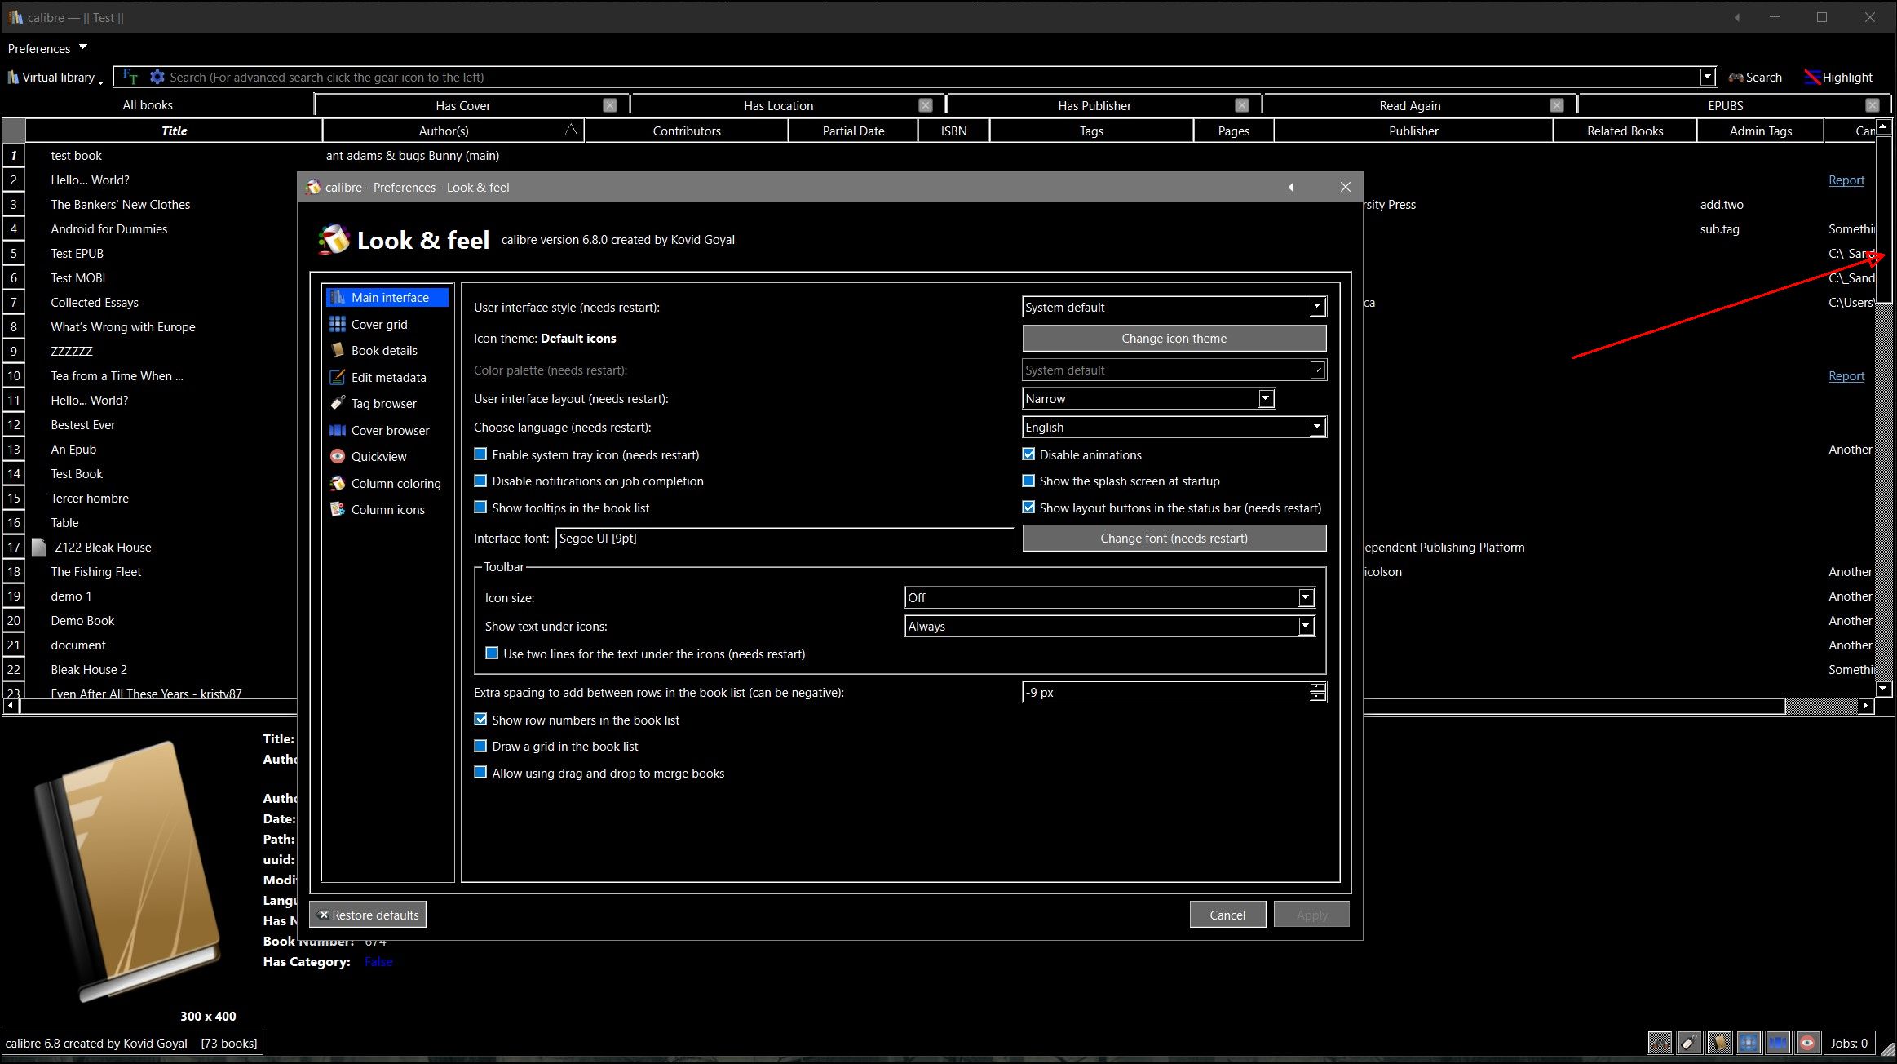Close the Has Cover virtual library tab
The width and height of the screenshot is (1897, 1064).
tap(609, 105)
